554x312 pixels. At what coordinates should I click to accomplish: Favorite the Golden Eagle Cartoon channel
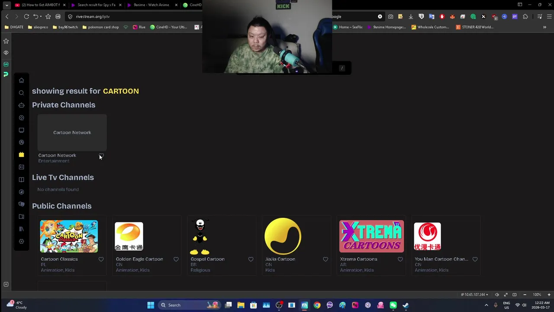click(176, 259)
